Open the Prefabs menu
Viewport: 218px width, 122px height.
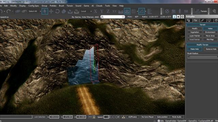(x=53, y=6)
